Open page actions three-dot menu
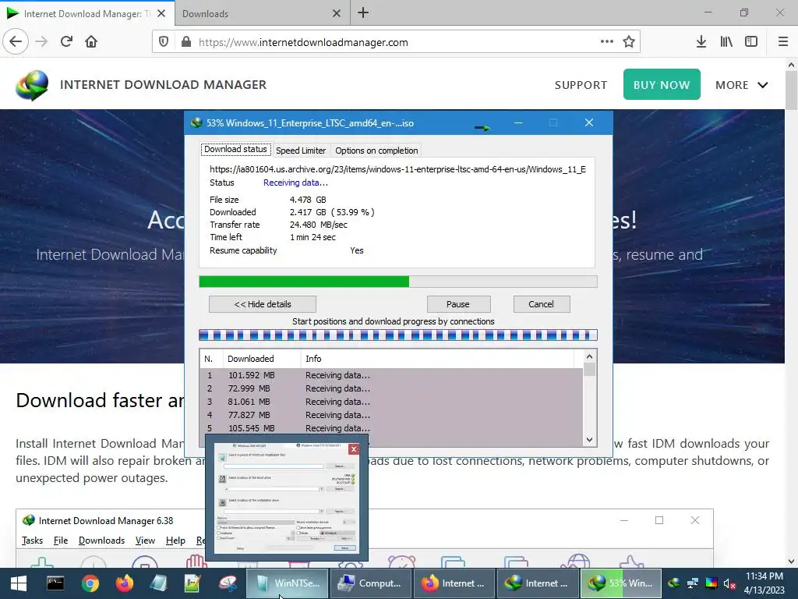798x599 pixels. click(x=606, y=42)
